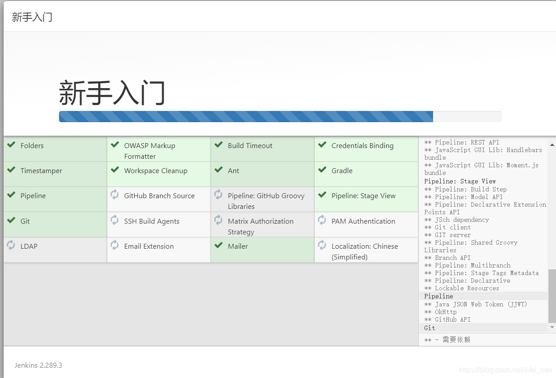Click the 'Pipeline: Stage View' heading in the log panel
The image size is (556, 378).
(x=460, y=181)
